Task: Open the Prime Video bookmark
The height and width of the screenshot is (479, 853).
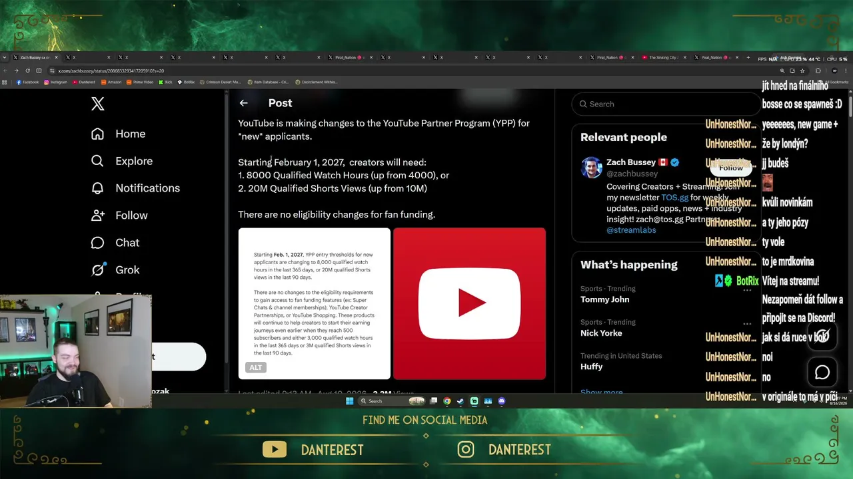Action: tap(140, 82)
